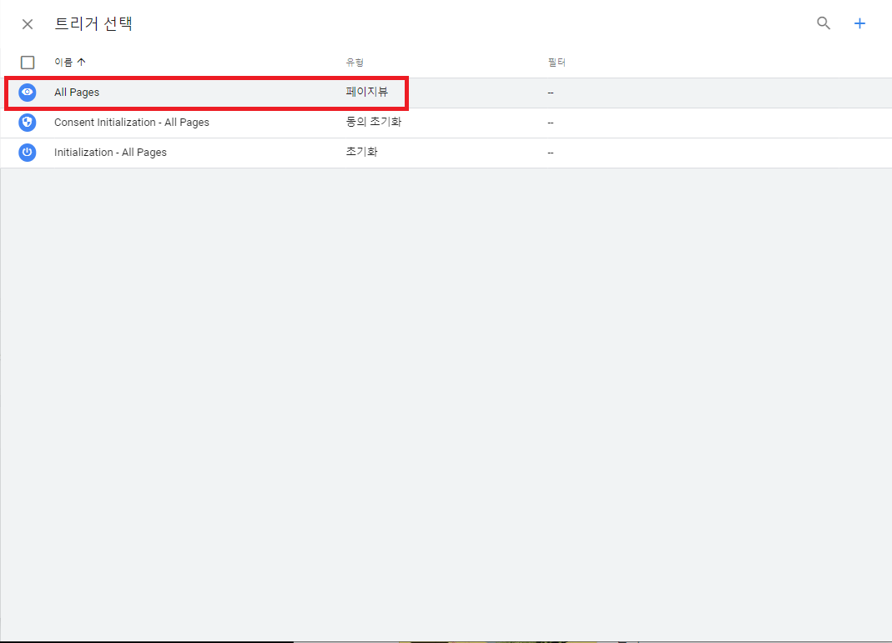892x643 pixels.
Task: Choose Initialization - All Pages trigger
Action: point(110,153)
